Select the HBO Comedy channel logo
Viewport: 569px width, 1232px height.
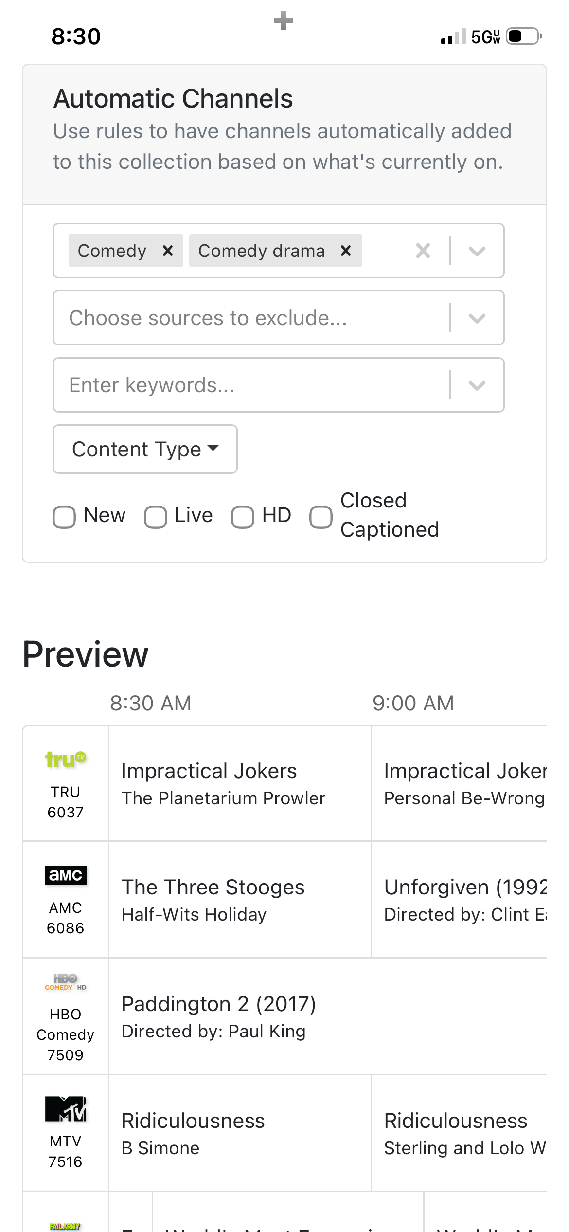[x=66, y=982]
